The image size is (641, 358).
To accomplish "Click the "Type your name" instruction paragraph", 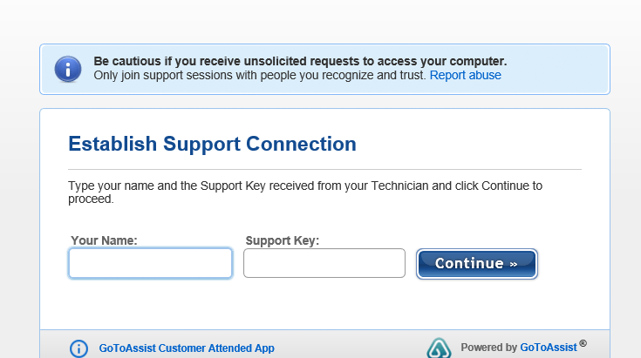I will 305,186.
